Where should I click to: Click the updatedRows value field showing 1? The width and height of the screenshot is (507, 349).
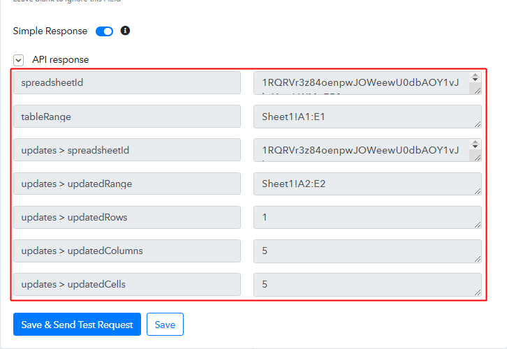[367, 218]
